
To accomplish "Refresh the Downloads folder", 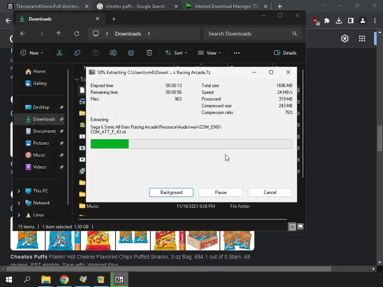I will (77, 34).
